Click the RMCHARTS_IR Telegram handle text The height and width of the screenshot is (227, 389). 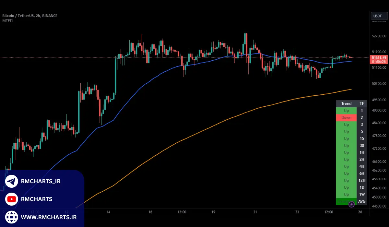(41, 181)
